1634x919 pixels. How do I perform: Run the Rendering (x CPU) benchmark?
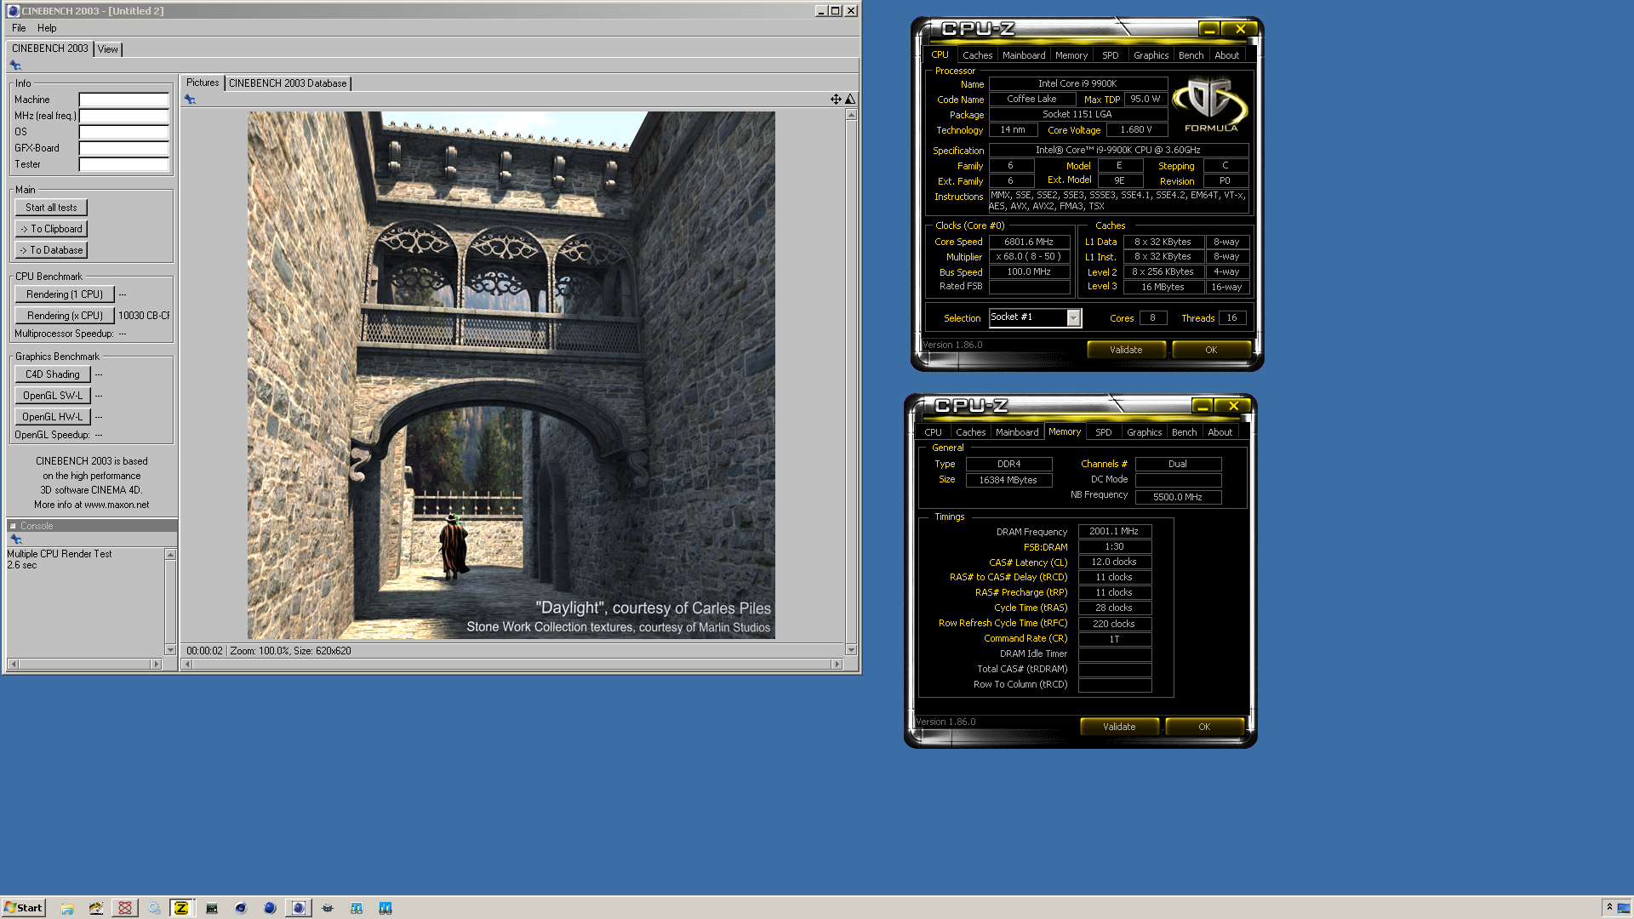[65, 316]
